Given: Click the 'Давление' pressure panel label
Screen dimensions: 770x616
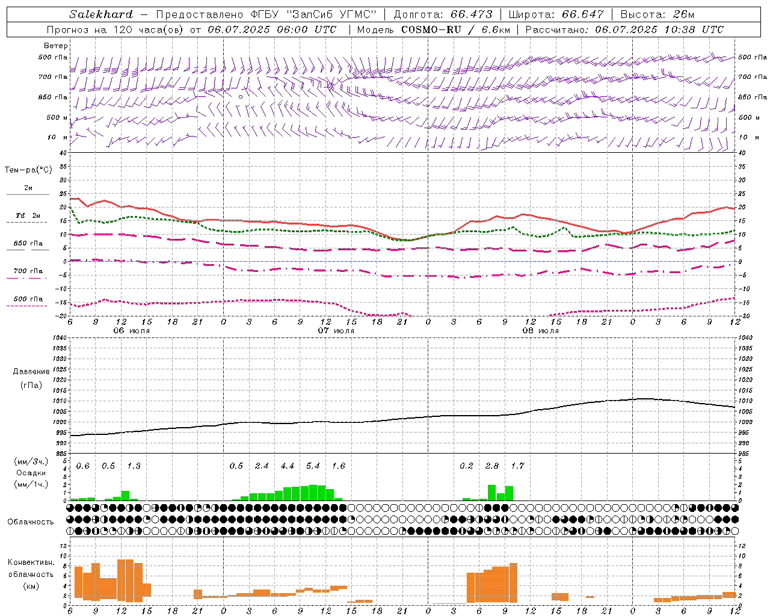Looking at the screenshot, I should click(x=31, y=372).
